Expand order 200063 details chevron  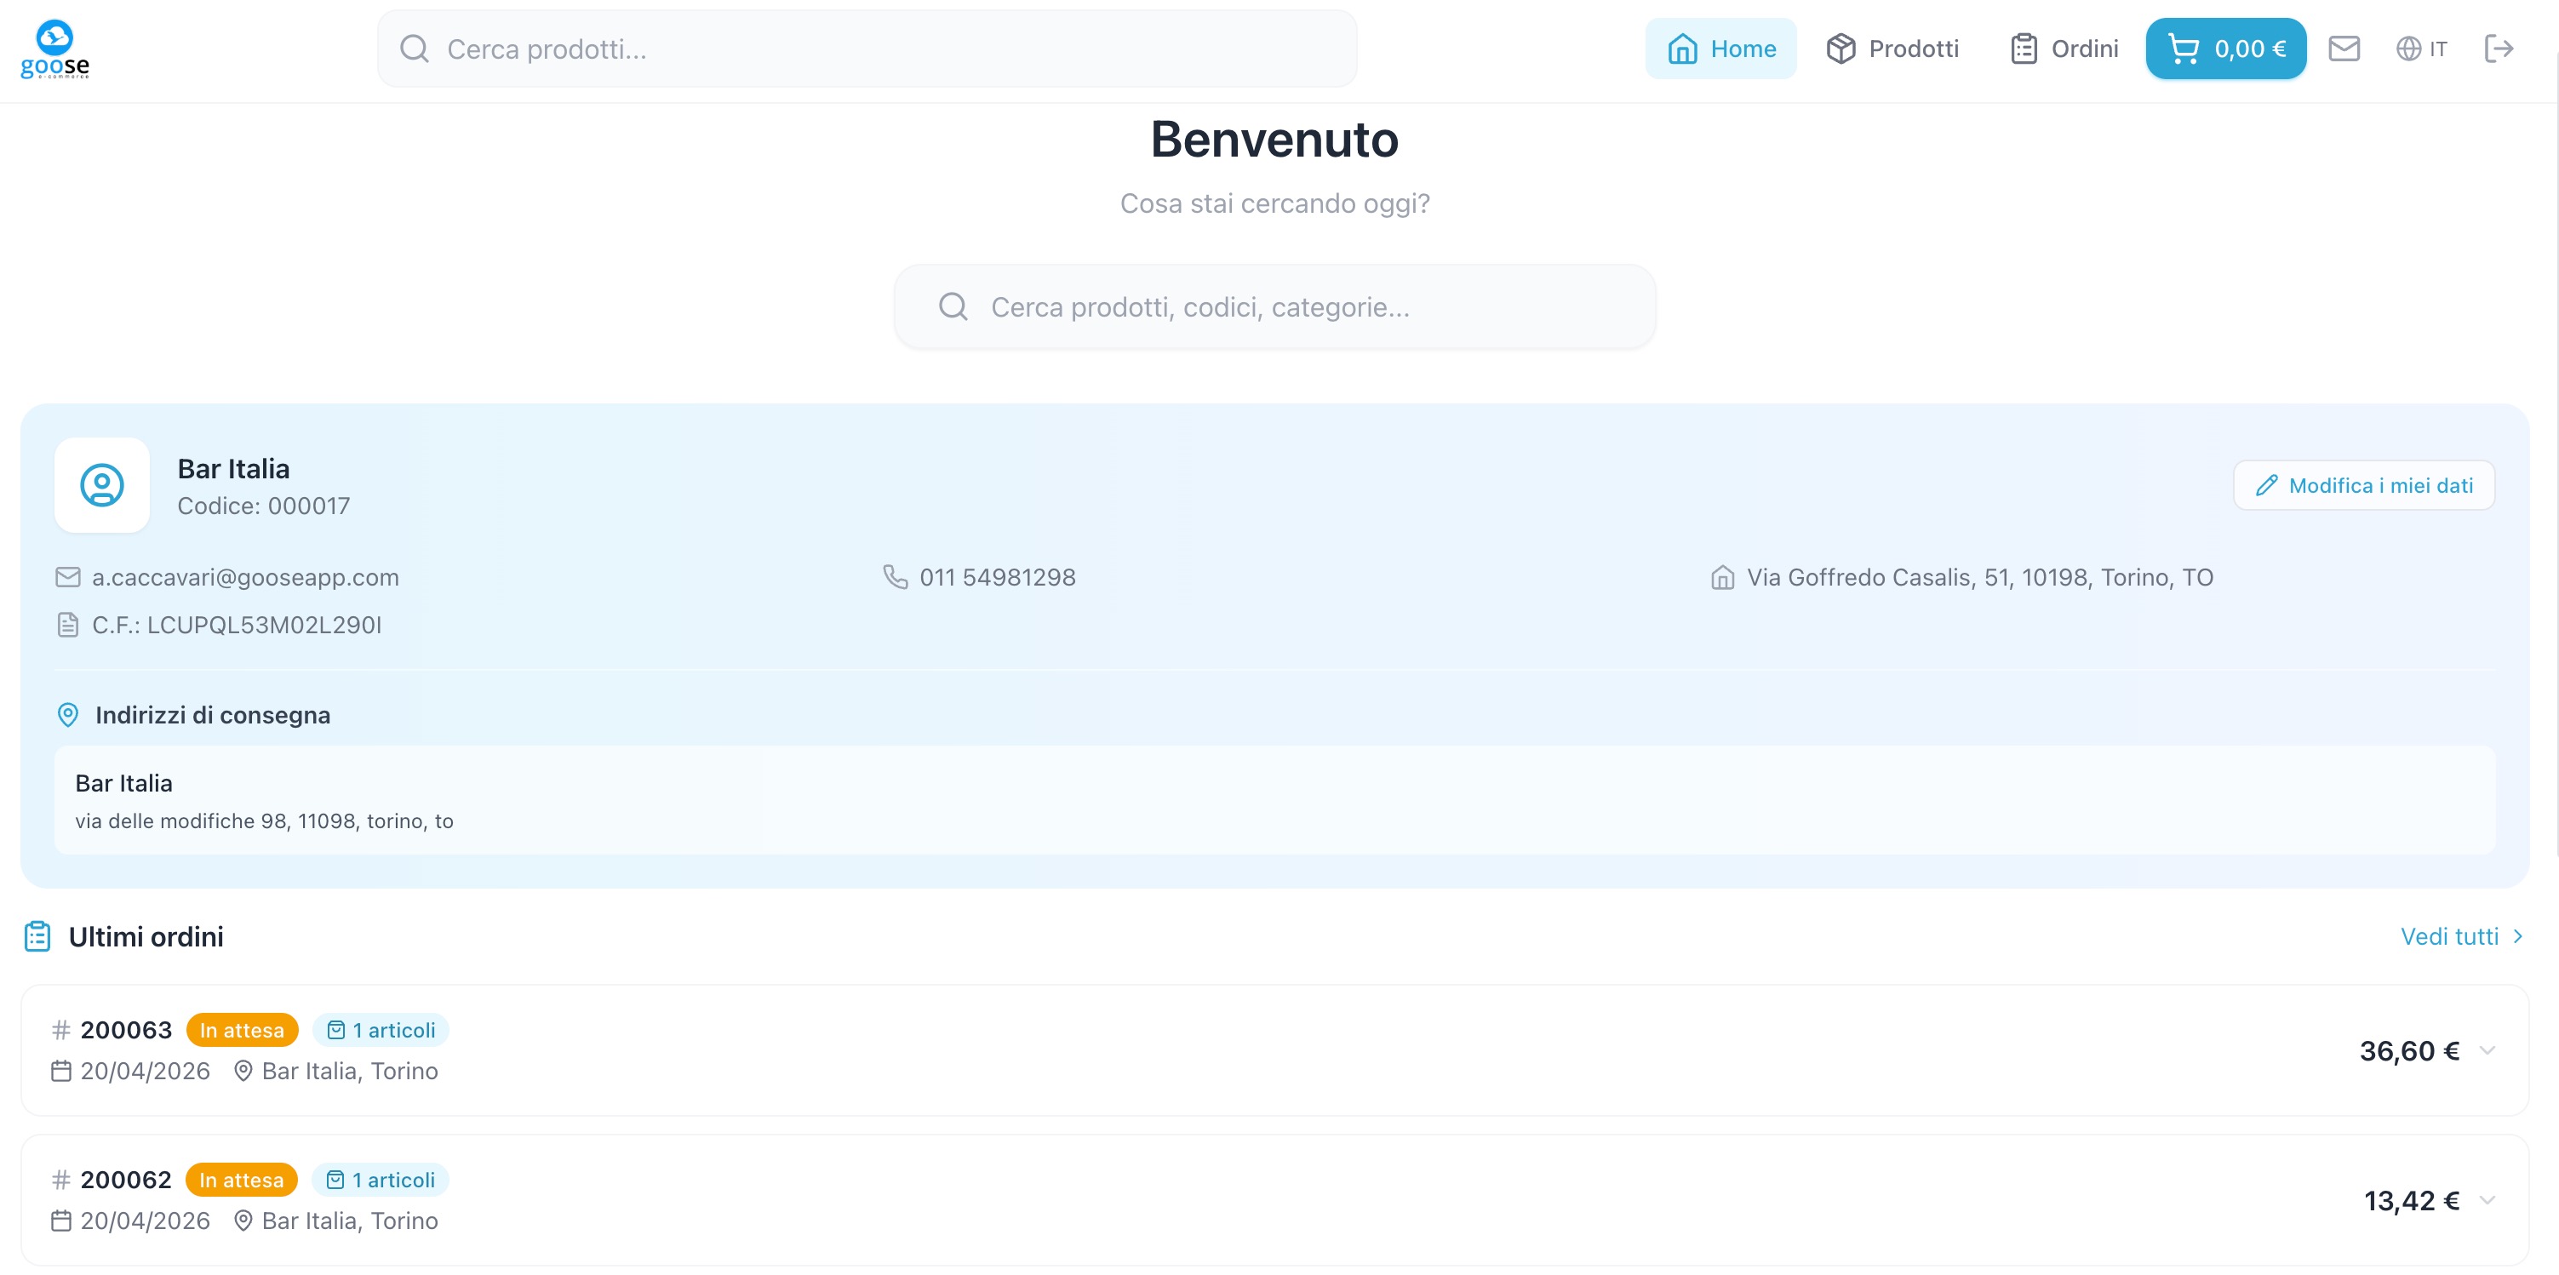2487,1050
